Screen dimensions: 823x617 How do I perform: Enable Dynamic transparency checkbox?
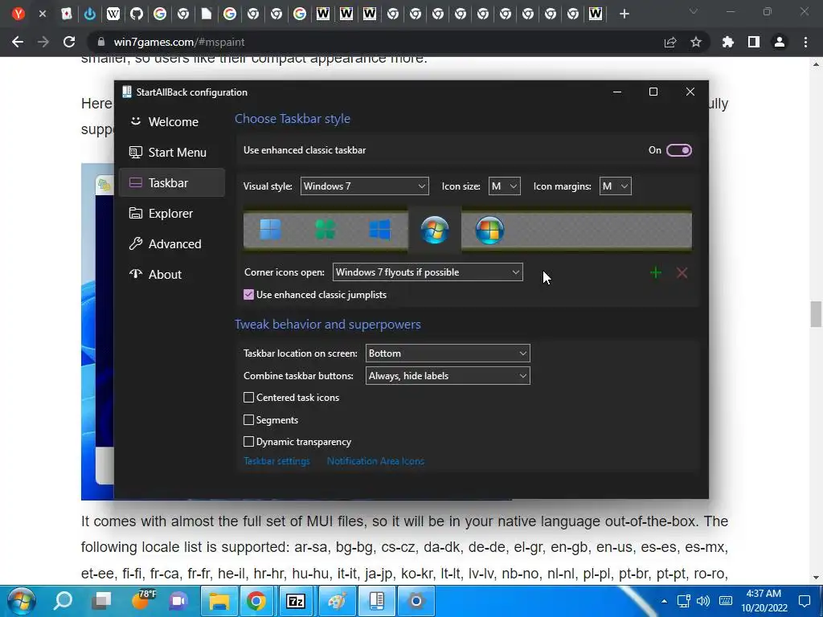tap(249, 442)
